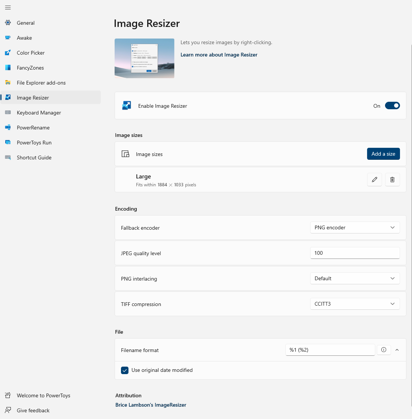Viewport: 412px width, 419px height.
Task: Click the FancyZones layout icon
Action: 8,68
